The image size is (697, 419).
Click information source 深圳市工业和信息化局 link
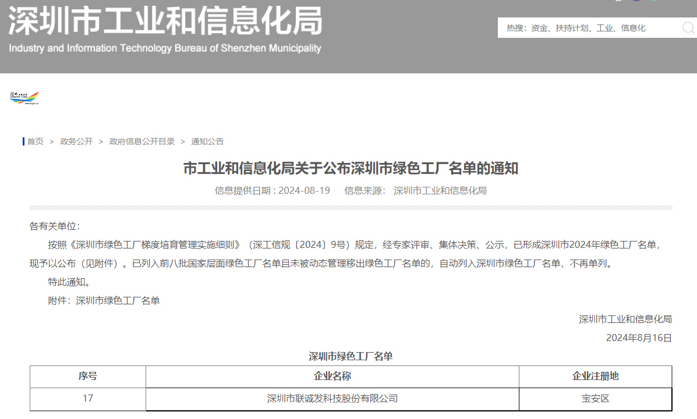point(439,190)
